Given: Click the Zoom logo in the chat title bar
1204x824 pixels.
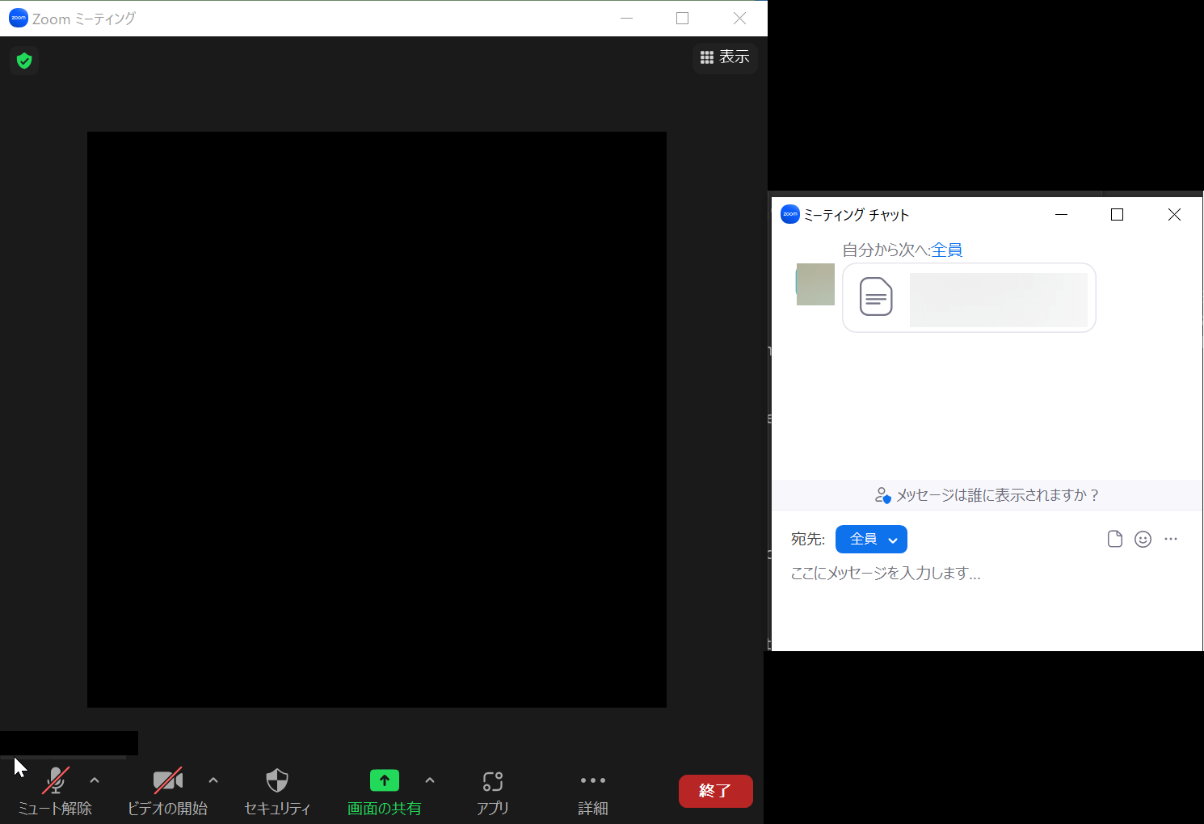Looking at the screenshot, I should click(x=789, y=213).
